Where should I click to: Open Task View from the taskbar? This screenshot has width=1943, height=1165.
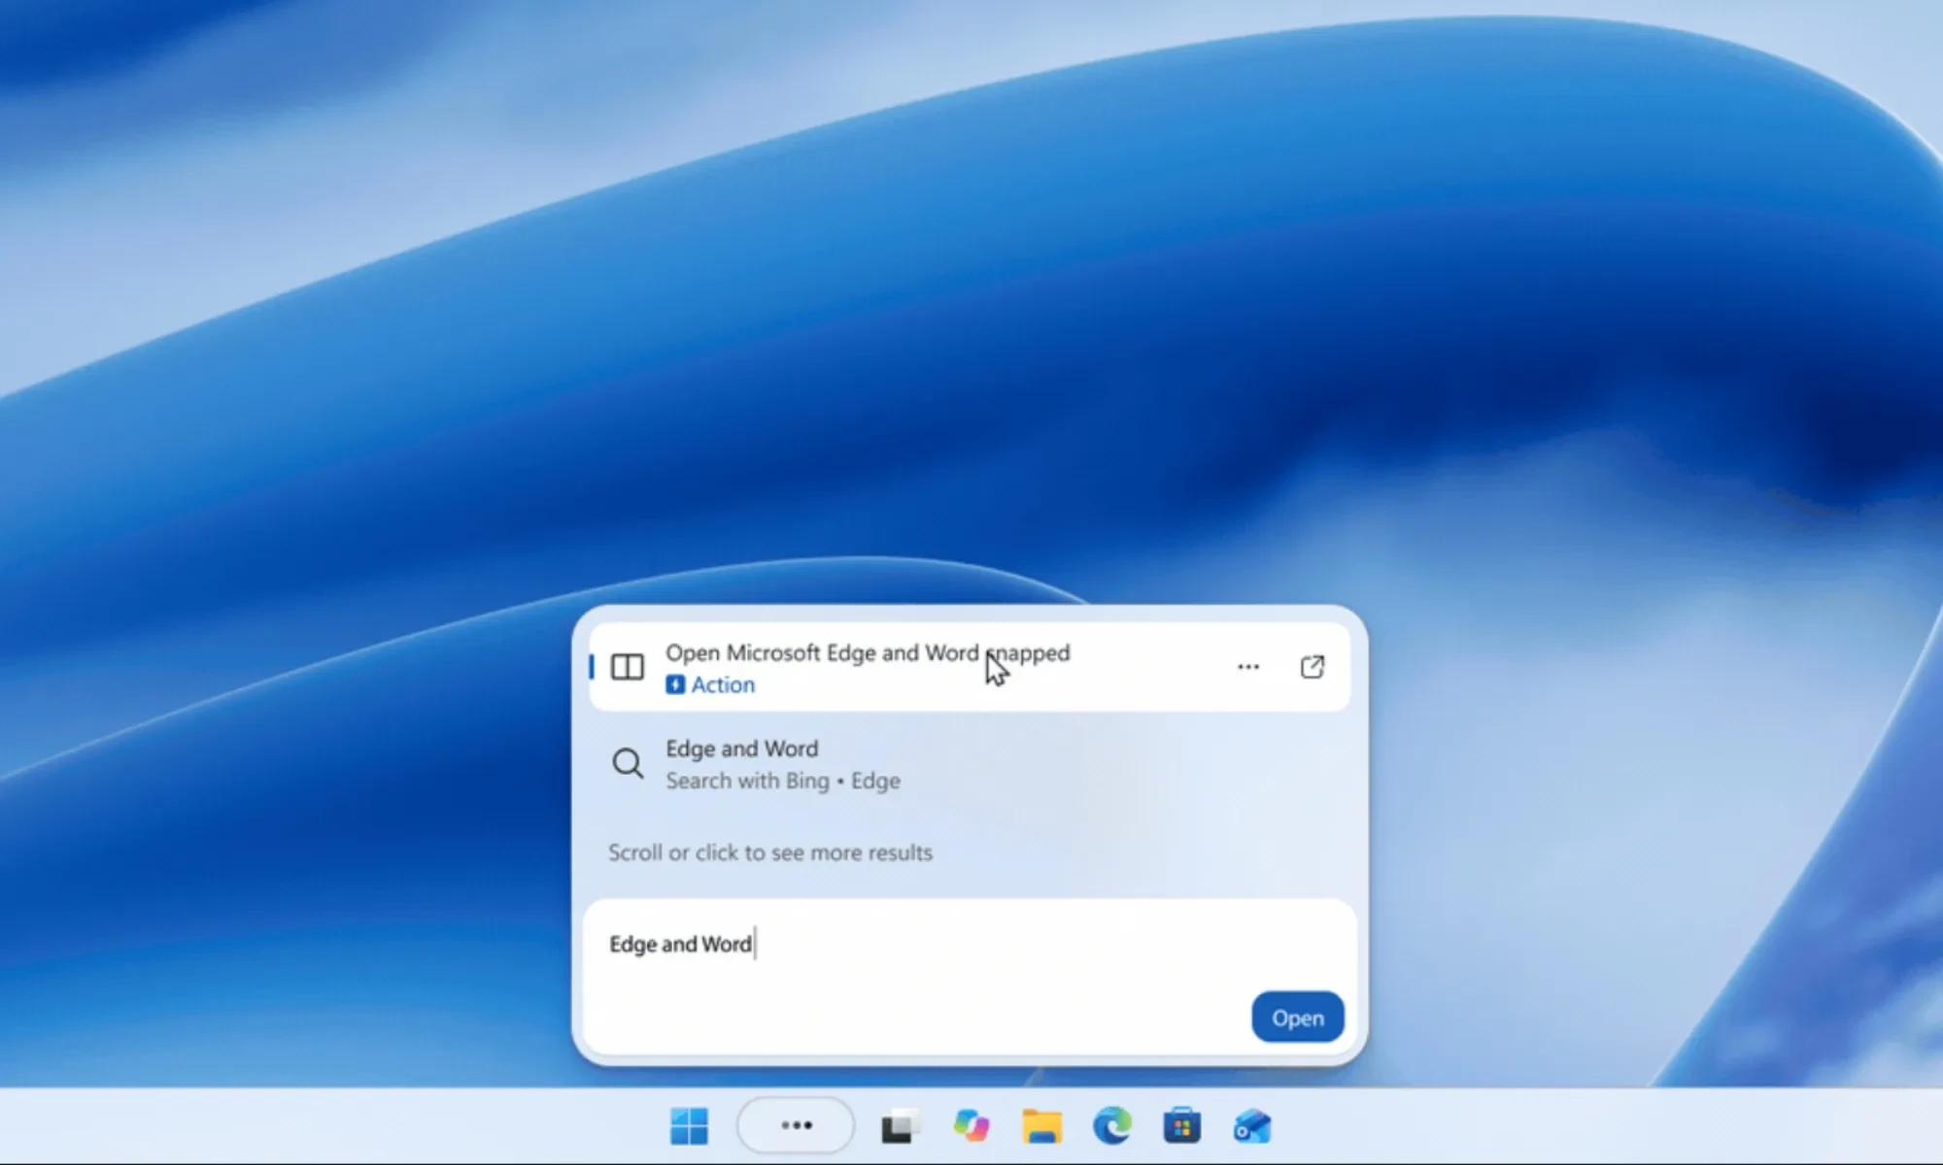(901, 1126)
